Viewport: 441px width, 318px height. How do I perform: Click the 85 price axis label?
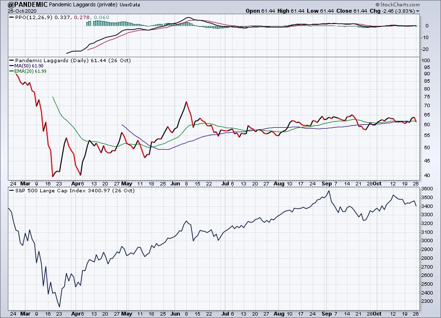pos(427,81)
